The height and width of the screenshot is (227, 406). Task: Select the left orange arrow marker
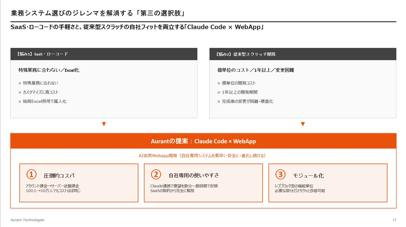104,124
